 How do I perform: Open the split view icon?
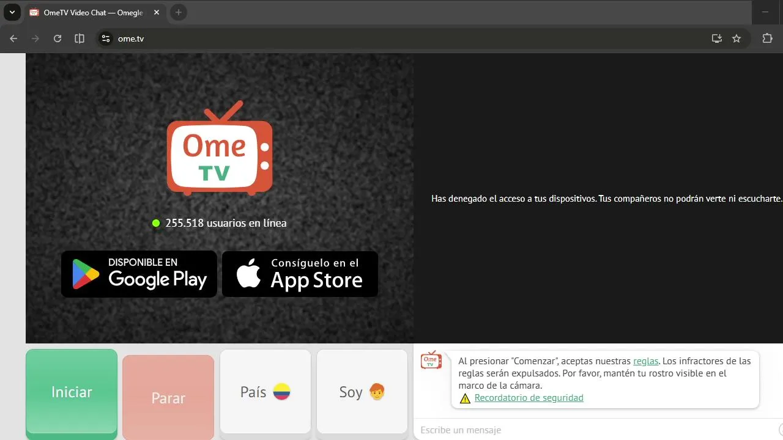[80, 38]
